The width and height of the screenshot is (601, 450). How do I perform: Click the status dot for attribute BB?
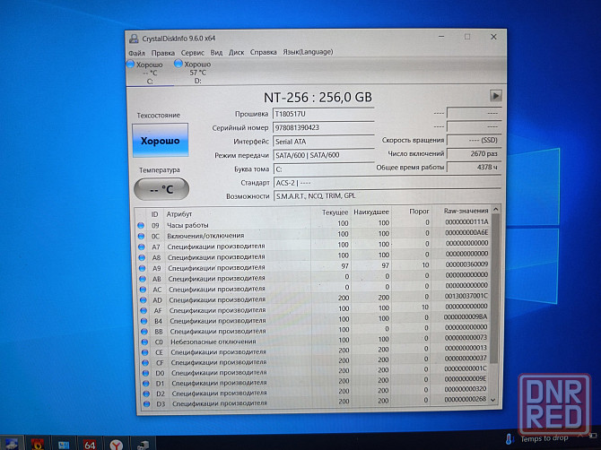click(x=144, y=332)
